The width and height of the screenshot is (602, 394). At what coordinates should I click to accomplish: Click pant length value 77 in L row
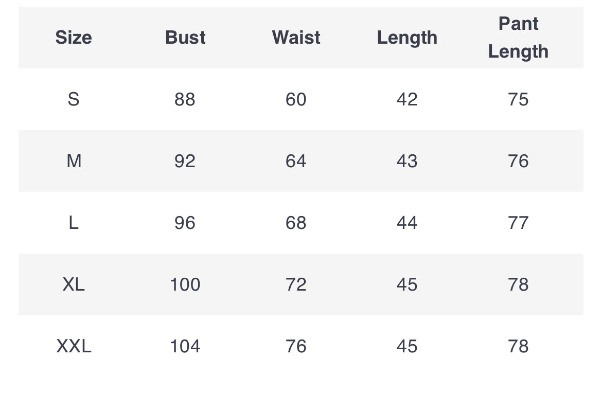[518, 223]
